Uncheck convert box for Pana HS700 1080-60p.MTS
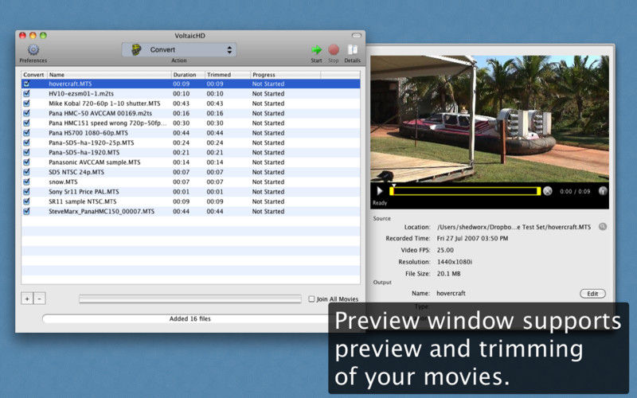Image resolution: width=637 pixels, height=398 pixels. pyautogui.click(x=26, y=133)
